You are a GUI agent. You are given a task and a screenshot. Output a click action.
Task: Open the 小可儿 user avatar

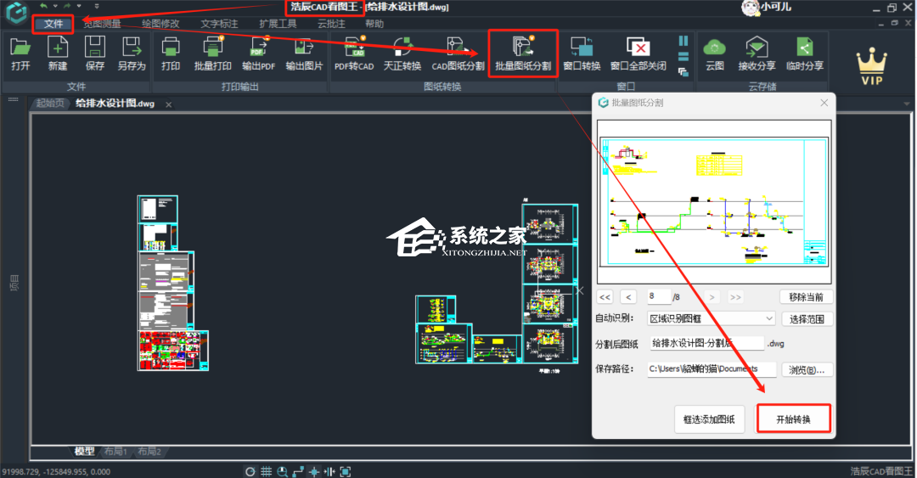[x=751, y=7]
